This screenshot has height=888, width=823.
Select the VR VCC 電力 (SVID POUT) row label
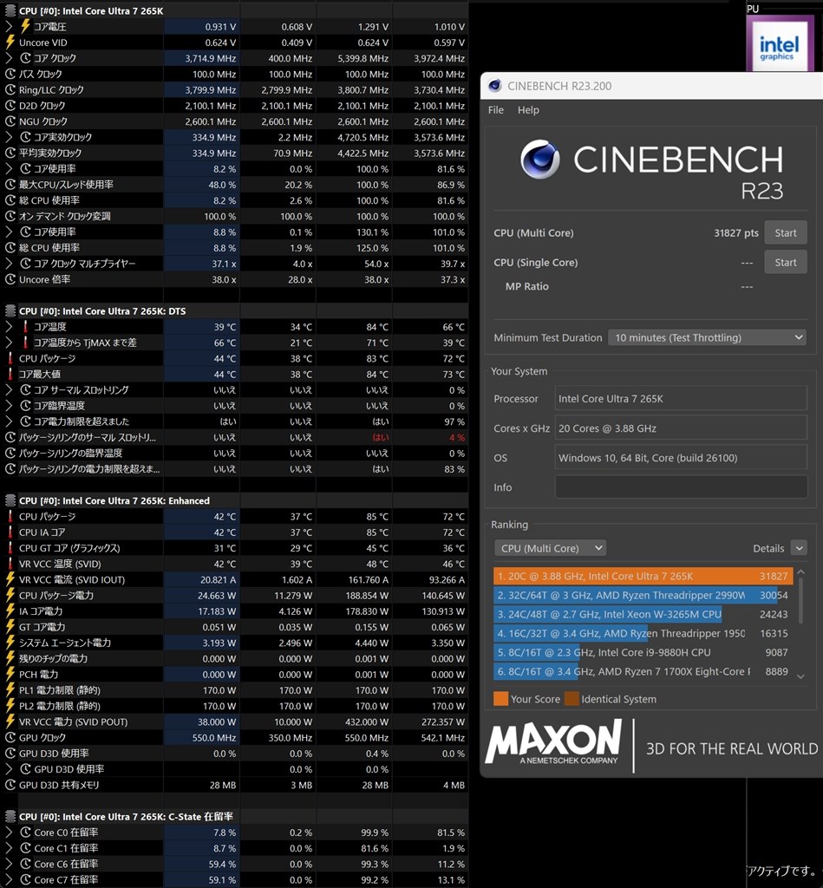click(73, 722)
